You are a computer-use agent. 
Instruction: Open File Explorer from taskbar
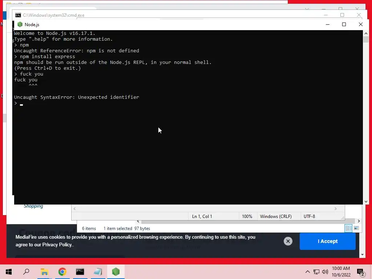tap(44, 272)
